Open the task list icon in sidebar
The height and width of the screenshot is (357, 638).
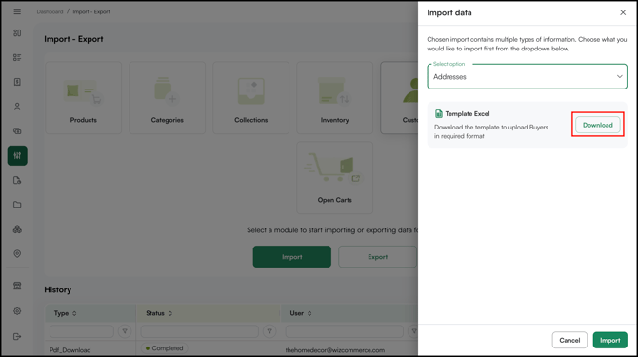[x=17, y=57]
